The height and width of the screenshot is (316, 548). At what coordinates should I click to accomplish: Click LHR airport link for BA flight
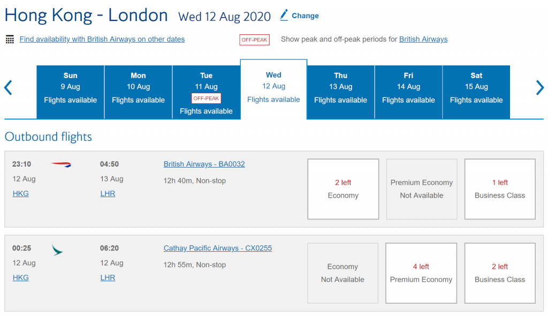[108, 194]
